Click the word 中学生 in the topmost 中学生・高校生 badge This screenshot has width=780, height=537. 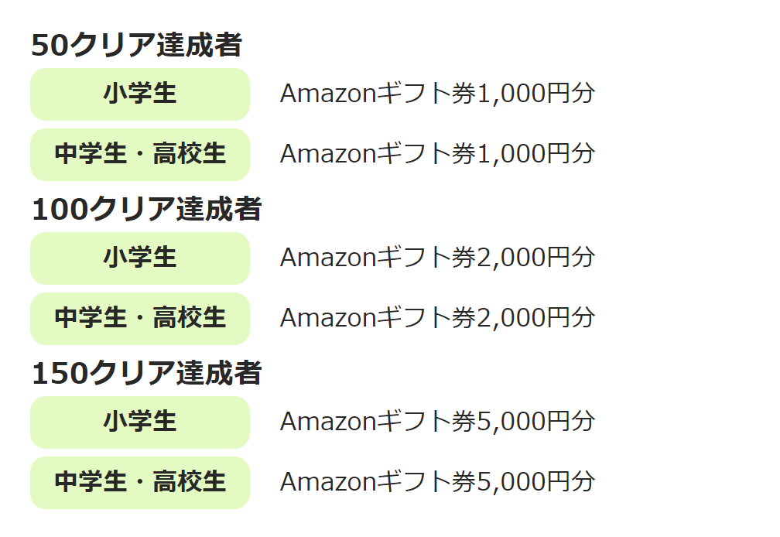tap(91, 154)
